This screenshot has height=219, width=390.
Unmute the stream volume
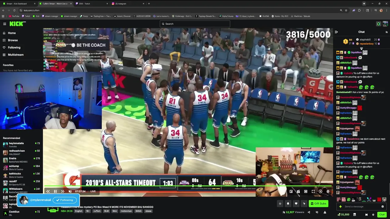pyautogui.click(x=70, y=191)
